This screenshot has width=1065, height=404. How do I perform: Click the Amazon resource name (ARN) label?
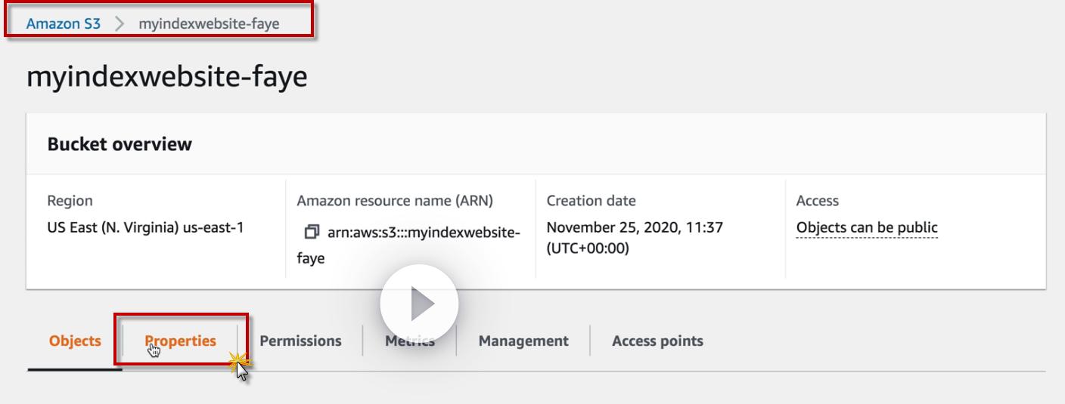pyautogui.click(x=395, y=201)
